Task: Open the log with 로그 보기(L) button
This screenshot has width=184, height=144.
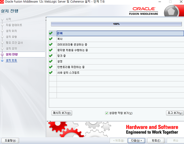Action: coord(175,113)
